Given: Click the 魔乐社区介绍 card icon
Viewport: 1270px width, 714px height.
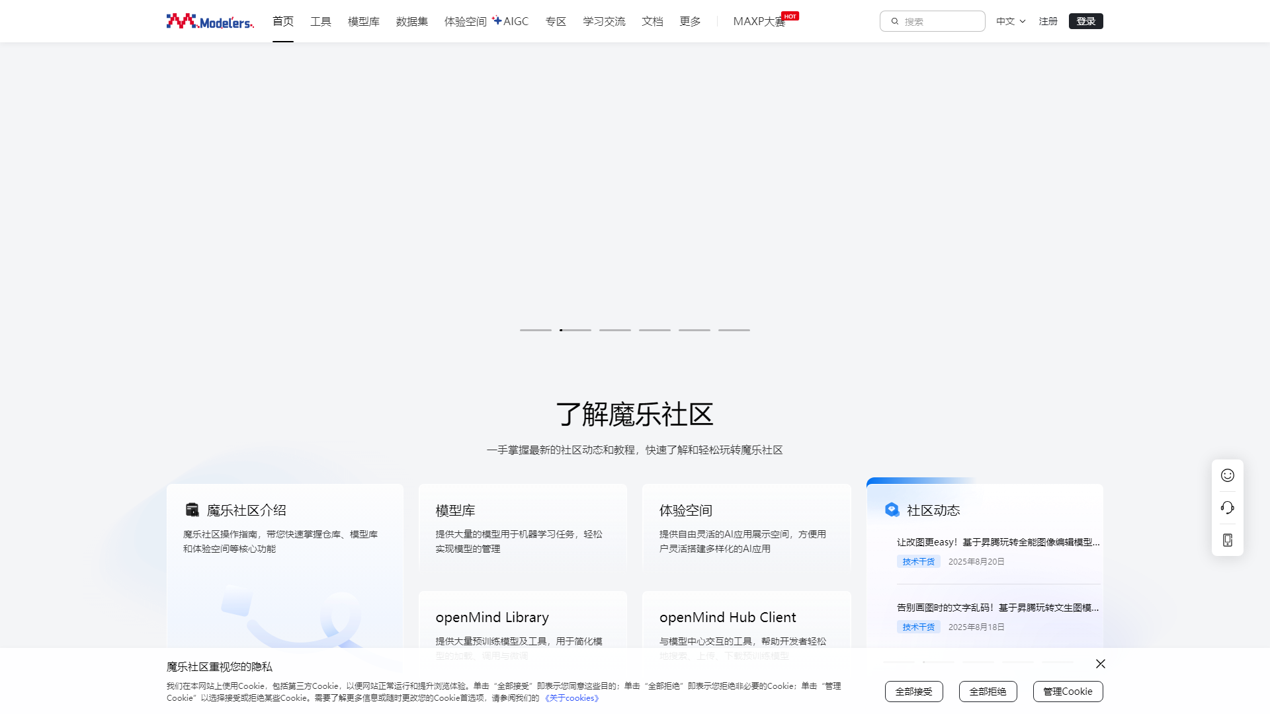Looking at the screenshot, I should pyautogui.click(x=192, y=510).
